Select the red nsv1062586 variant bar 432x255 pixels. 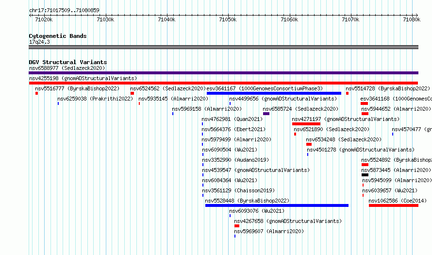[394, 205]
